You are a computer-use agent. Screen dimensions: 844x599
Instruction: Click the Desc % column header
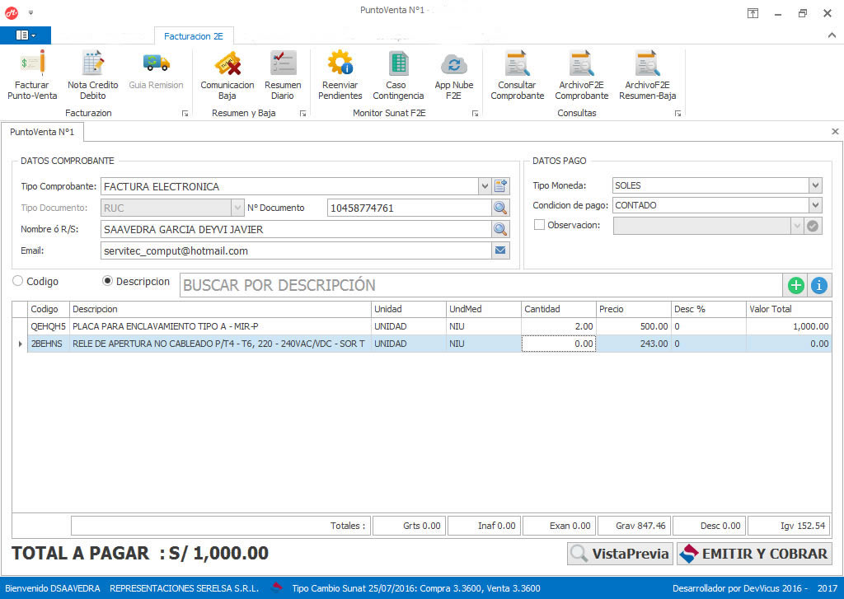[708, 309]
